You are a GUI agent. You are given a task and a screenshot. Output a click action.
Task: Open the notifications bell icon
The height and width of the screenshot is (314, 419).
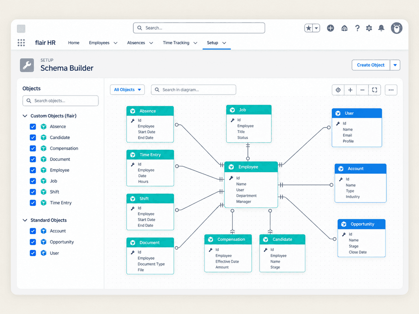click(x=381, y=28)
